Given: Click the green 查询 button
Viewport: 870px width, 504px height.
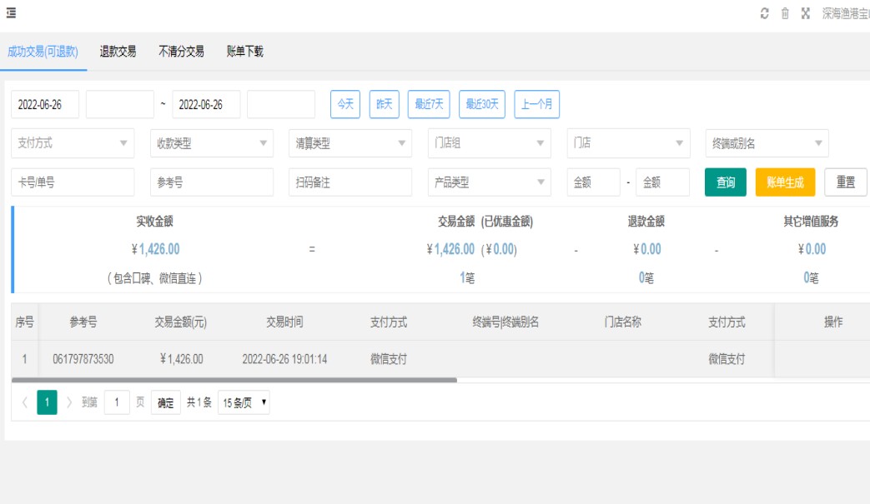Looking at the screenshot, I should 725,182.
